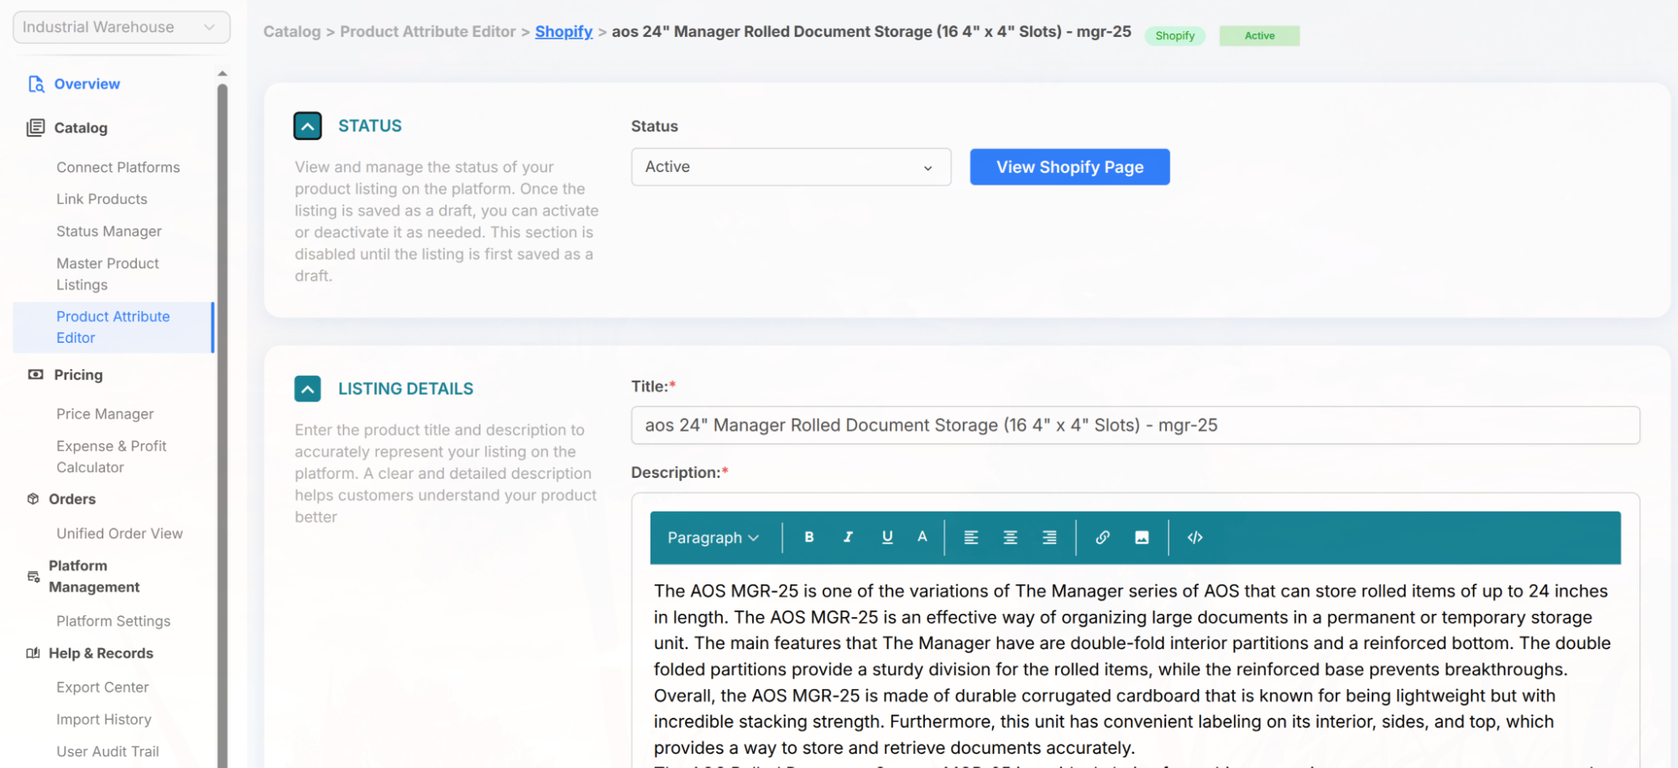Viewport: 1678px width, 768px height.
Task: Select Product Attribute Editor in sidebar
Action: (113, 327)
